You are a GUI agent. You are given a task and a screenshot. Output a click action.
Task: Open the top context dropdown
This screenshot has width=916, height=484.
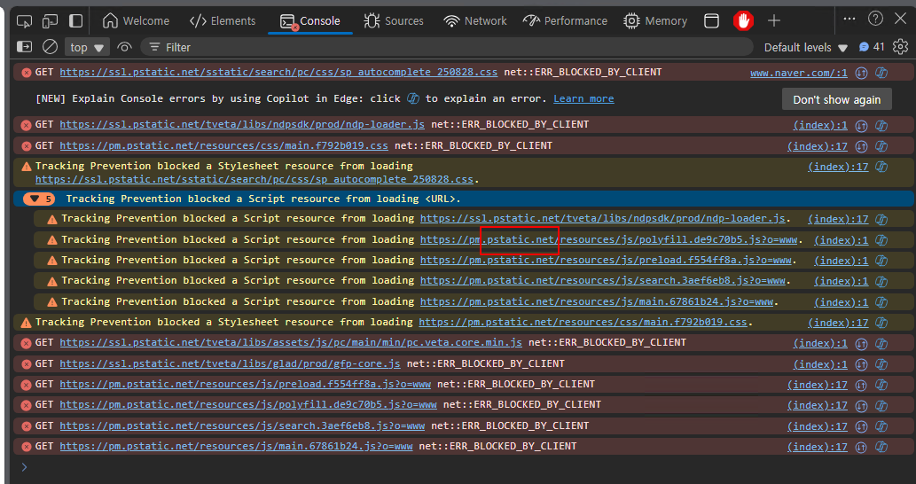click(x=87, y=47)
